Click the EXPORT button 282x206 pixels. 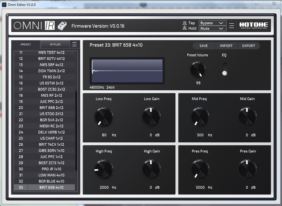tap(249, 46)
